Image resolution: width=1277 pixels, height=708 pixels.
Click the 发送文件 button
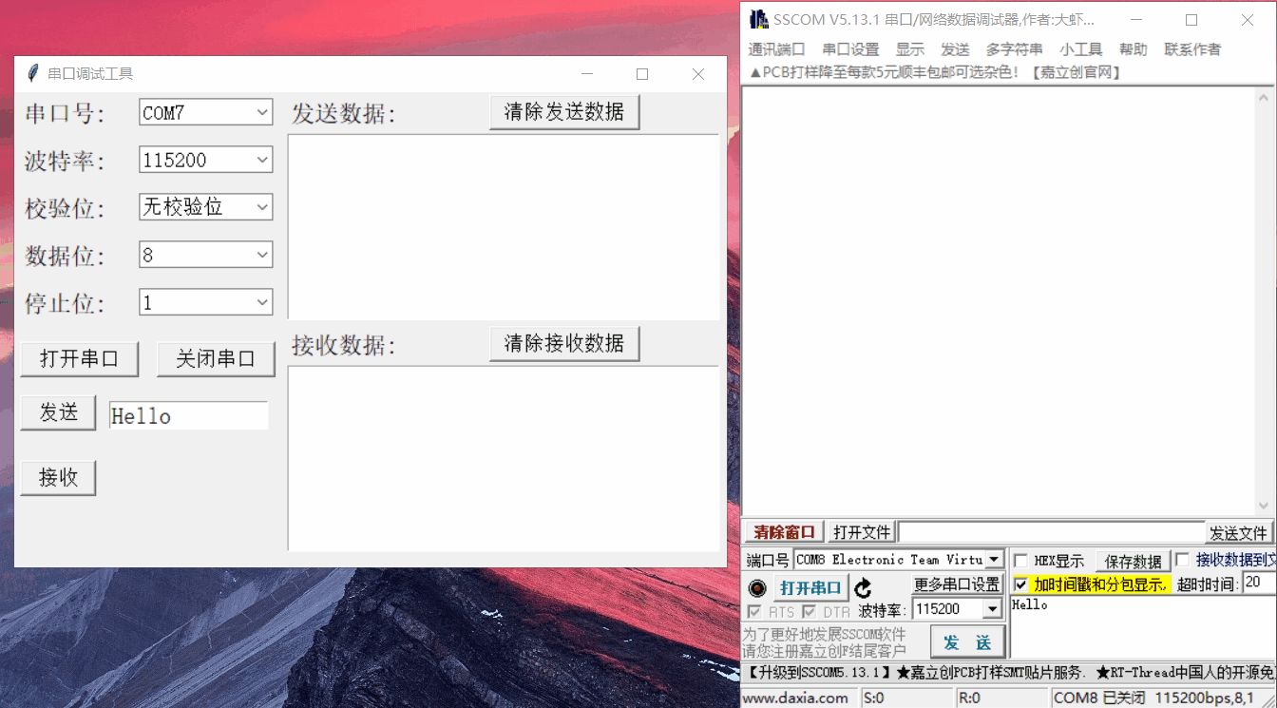1238,532
